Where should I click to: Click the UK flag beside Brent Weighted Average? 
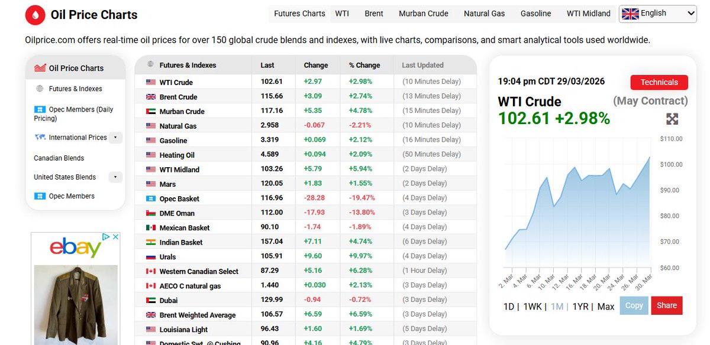click(x=150, y=315)
